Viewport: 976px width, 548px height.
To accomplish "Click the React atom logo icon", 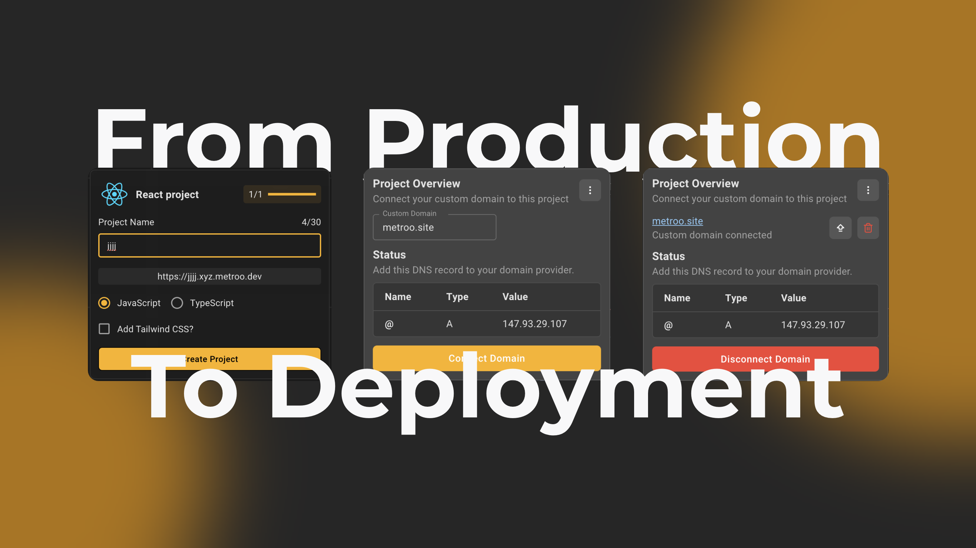I will point(114,194).
